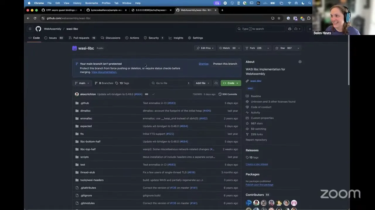Click the Chrome back arrow
375x210 pixels.
[28, 18]
